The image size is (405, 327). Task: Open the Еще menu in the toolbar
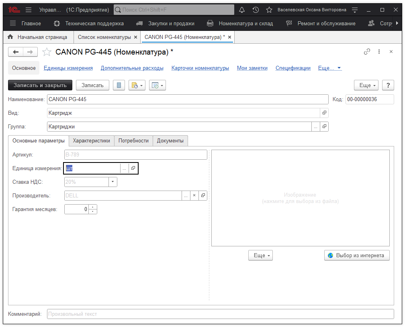366,85
